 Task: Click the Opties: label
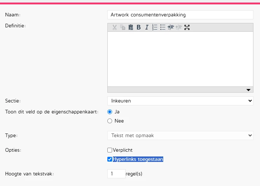[13, 150]
